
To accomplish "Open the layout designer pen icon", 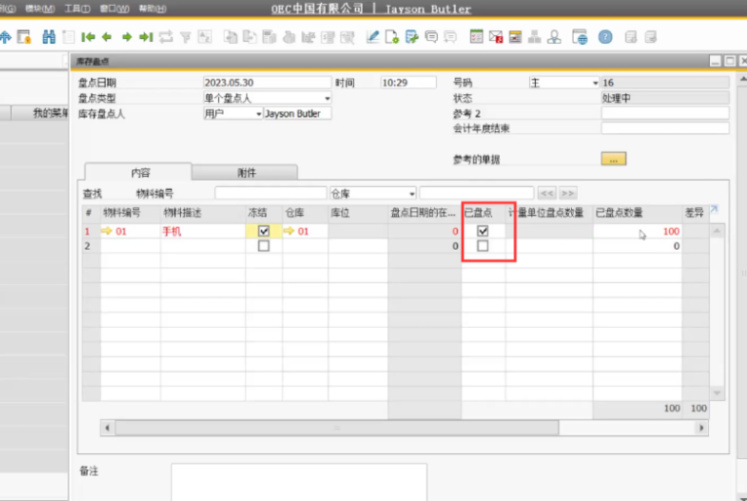I will click(373, 37).
